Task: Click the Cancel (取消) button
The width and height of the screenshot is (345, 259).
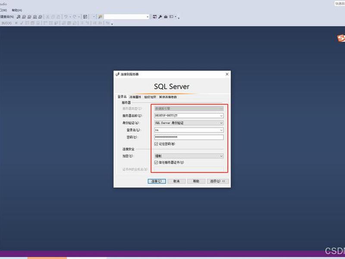Action: click(176, 181)
